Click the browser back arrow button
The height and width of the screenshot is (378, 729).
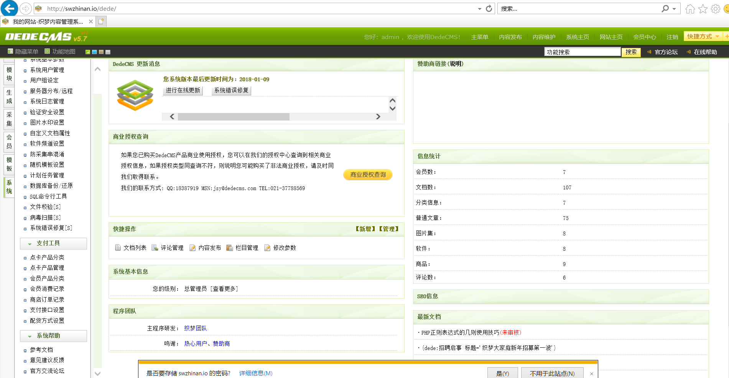9,8
